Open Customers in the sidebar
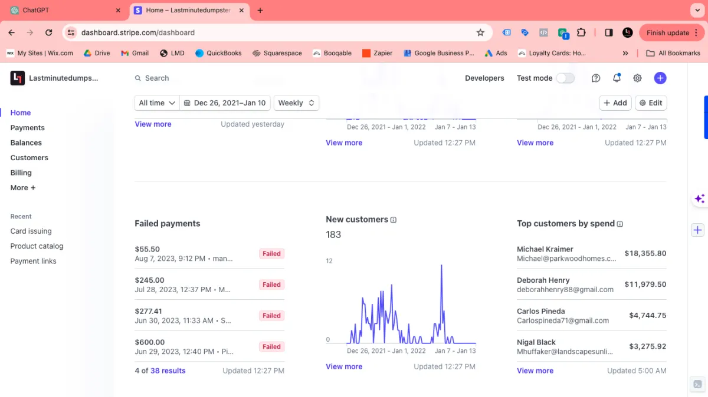 [29, 158]
